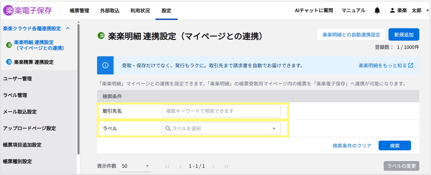Open ユーザー管理 in the sidebar

click(17, 79)
